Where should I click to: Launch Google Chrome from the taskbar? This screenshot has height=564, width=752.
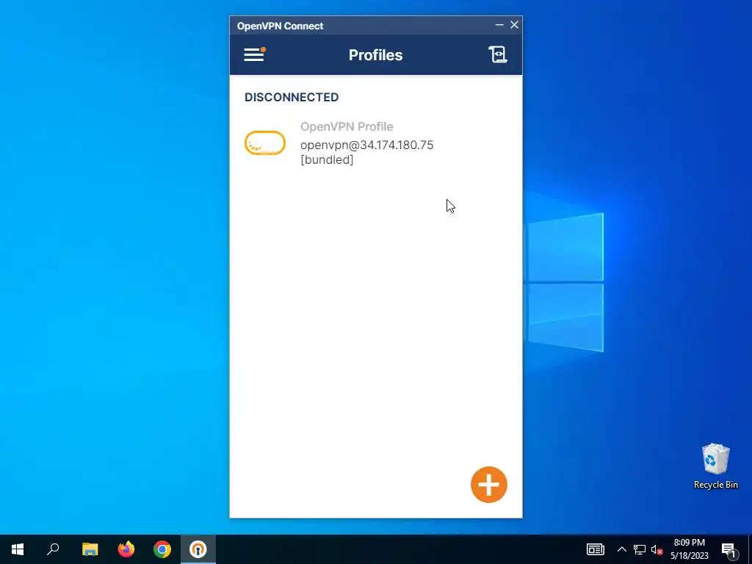point(162,549)
